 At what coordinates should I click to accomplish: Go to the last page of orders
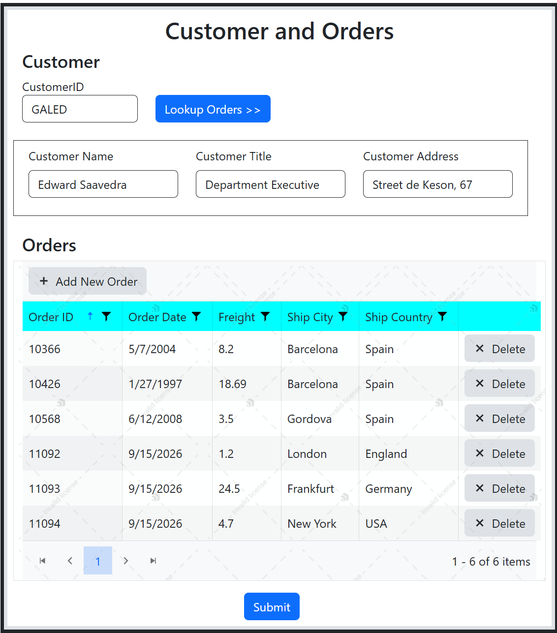154,561
